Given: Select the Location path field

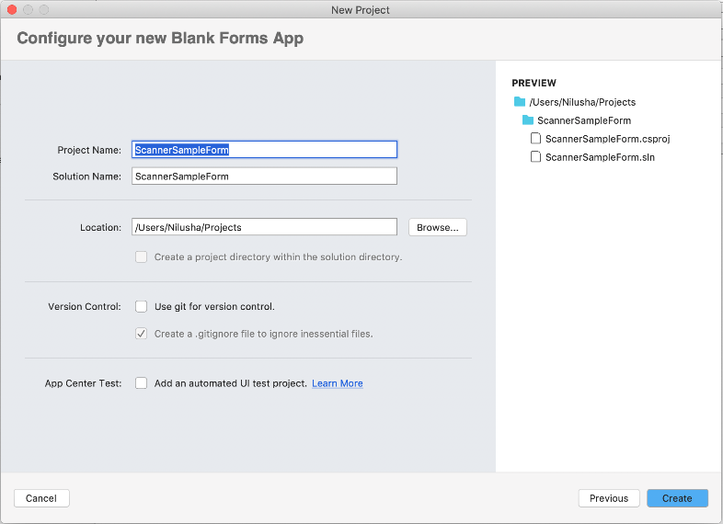Looking at the screenshot, I should (265, 227).
